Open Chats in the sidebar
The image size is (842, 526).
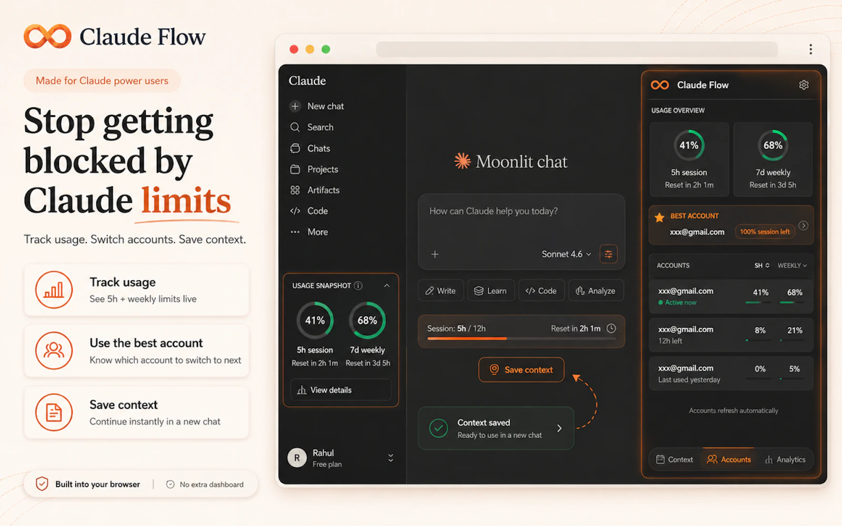[x=310, y=148]
